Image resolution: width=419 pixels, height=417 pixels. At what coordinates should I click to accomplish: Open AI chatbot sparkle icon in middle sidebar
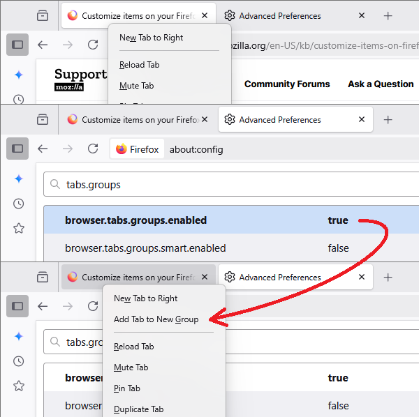(x=19, y=179)
